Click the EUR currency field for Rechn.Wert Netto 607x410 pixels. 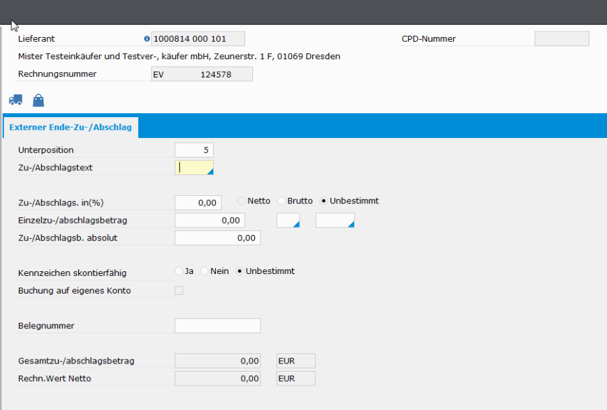tap(296, 379)
